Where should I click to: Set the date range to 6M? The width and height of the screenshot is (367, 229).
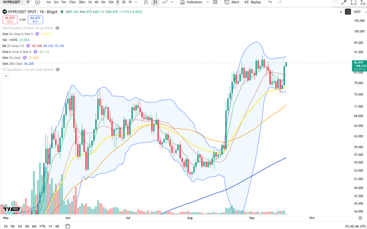tap(34, 226)
